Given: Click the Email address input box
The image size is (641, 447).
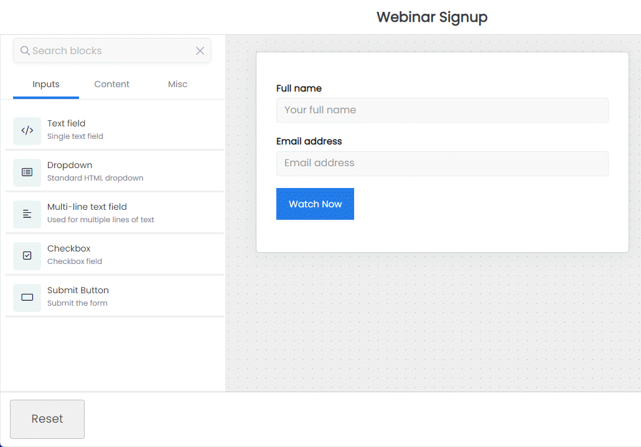Looking at the screenshot, I should [442, 163].
